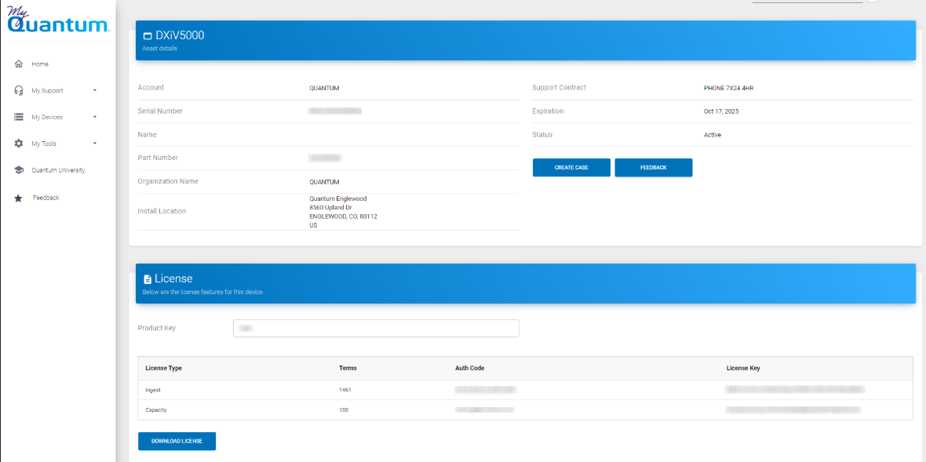Click the My Tools gear icon
Screen dimensions: 926x462
pyautogui.click(x=19, y=144)
